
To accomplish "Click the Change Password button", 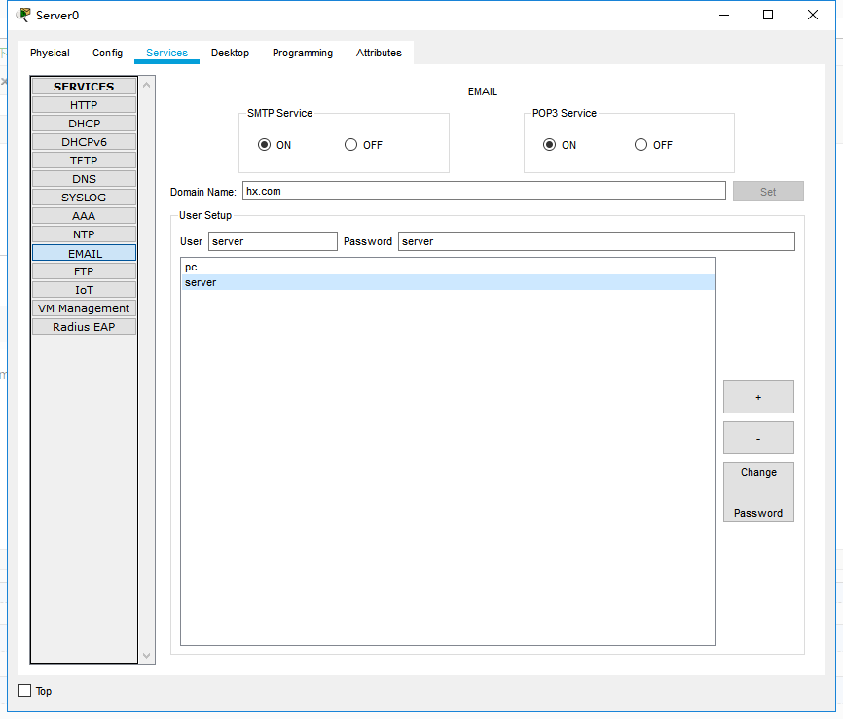I will coord(758,492).
